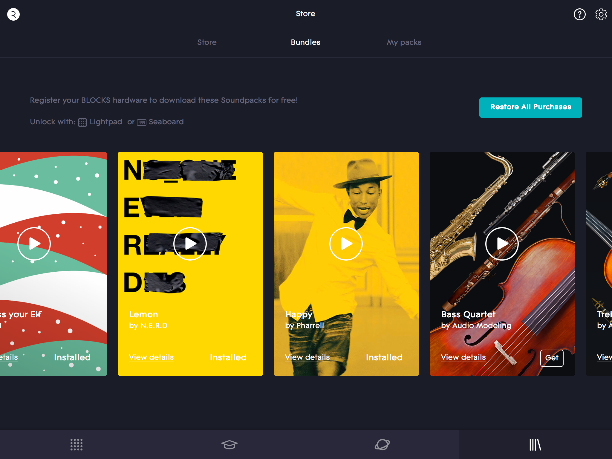Open the graduation cap Learn section
The width and height of the screenshot is (612, 459).
[x=229, y=445]
